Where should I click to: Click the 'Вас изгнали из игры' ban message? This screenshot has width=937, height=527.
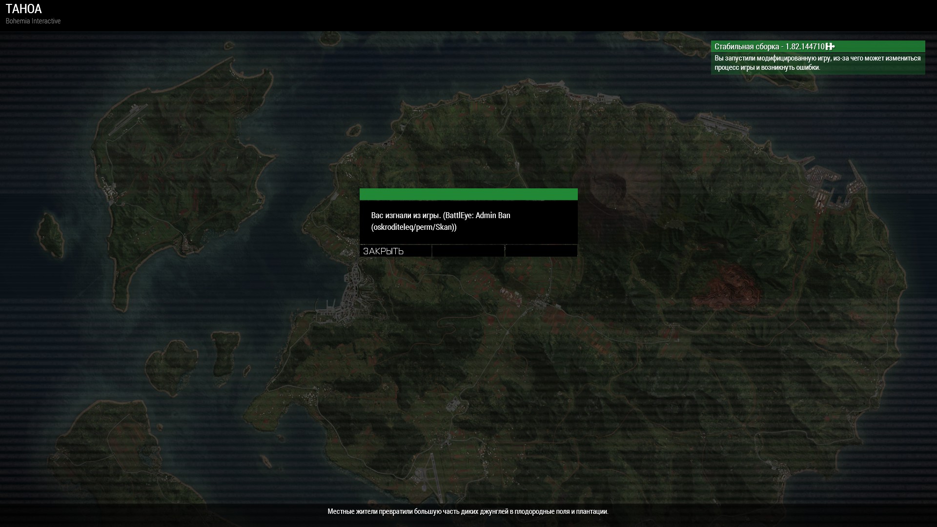441,221
